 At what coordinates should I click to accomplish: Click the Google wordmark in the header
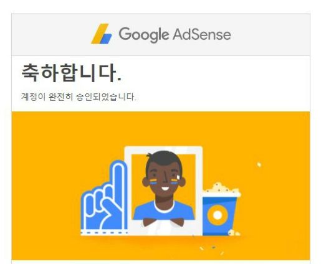[143, 34]
